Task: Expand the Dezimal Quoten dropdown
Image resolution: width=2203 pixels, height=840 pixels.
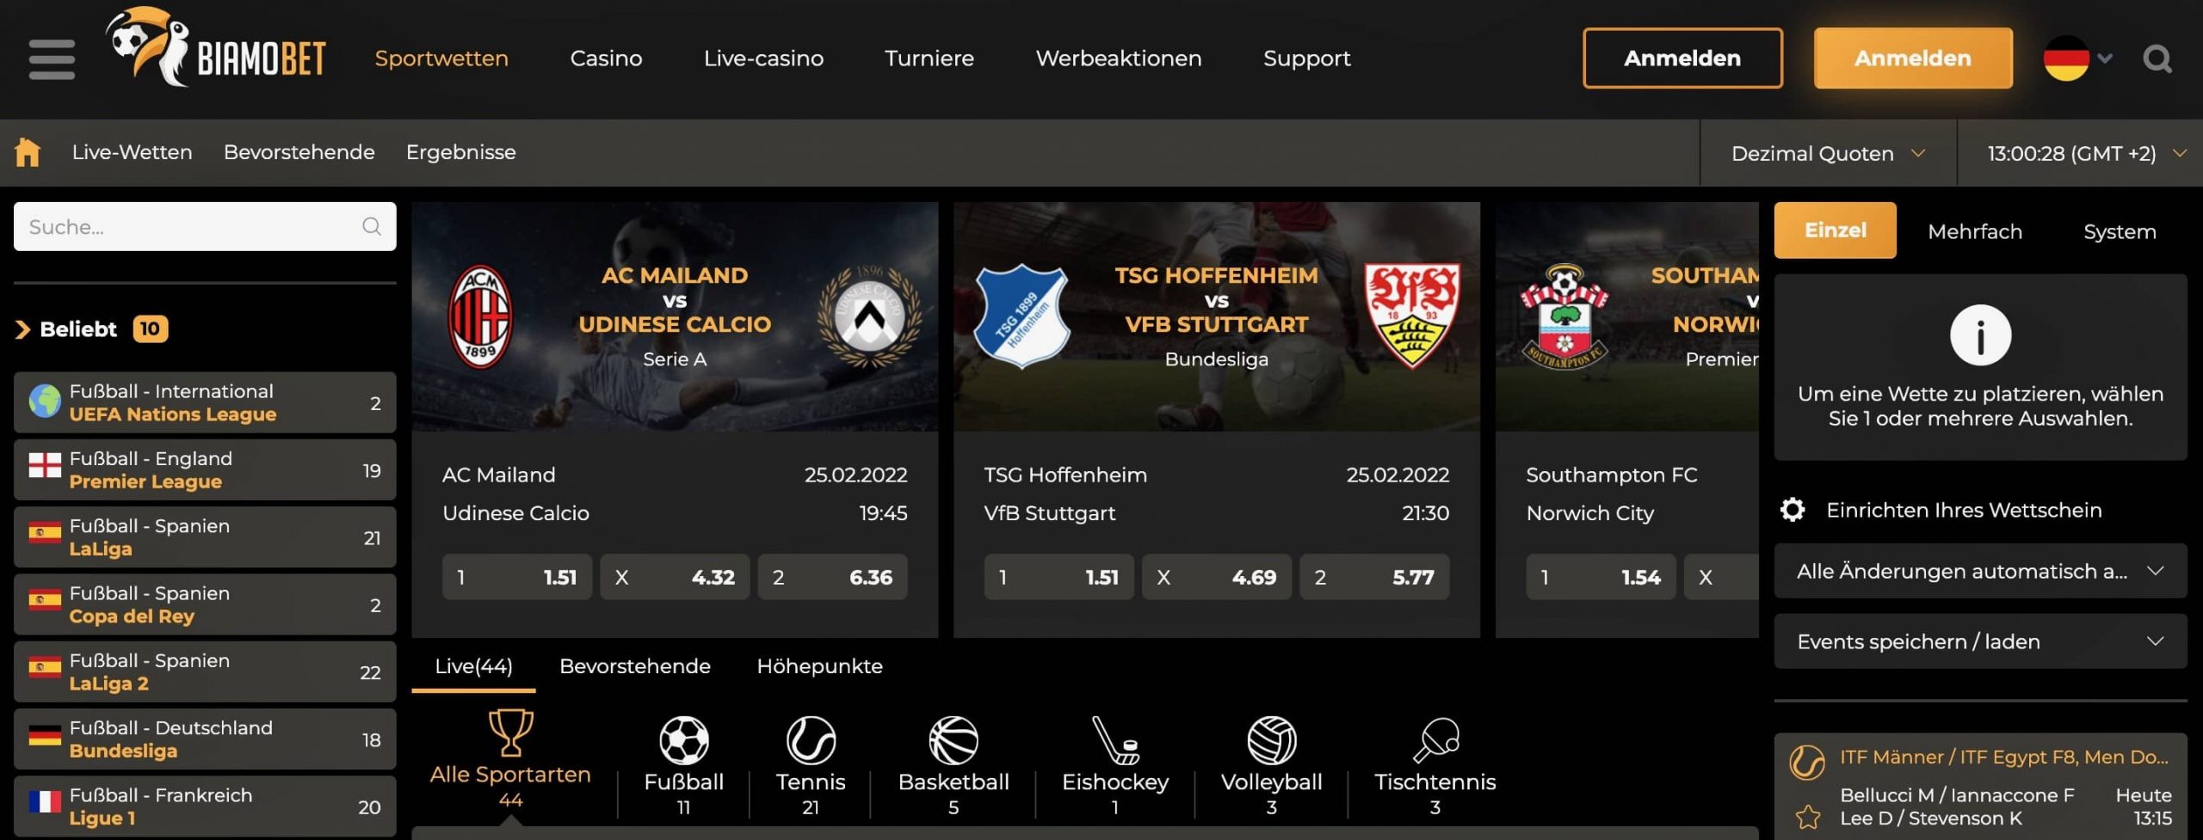Action: tap(1828, 153)
